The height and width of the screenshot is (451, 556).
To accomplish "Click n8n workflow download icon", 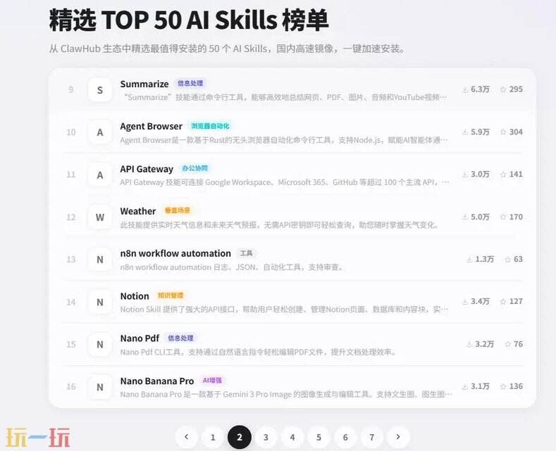I will 469,260.
